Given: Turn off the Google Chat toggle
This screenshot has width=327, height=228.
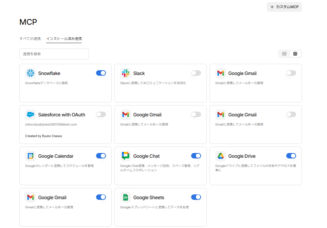Looking at the screenshot, I should coord(196,156).
